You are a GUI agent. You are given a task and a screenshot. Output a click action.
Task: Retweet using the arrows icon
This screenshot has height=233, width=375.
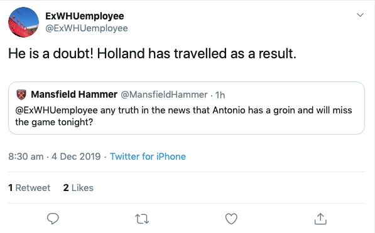pyautogui.click(x=142, y=219)
